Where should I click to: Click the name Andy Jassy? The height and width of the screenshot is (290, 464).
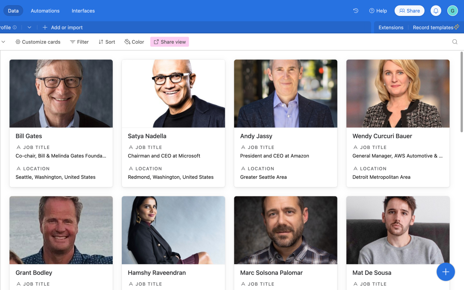click(256, 136)
